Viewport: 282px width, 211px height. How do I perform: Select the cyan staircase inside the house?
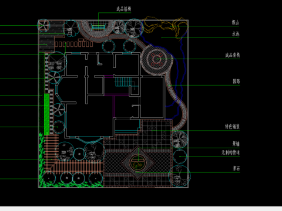coord(123,81)
